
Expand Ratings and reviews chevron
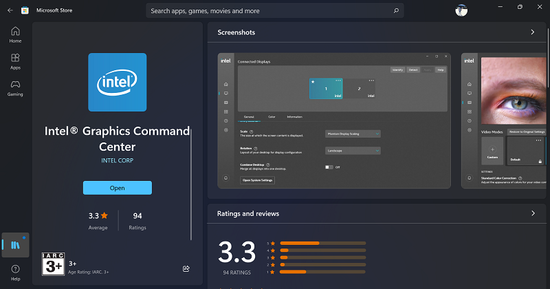point(533,213)
